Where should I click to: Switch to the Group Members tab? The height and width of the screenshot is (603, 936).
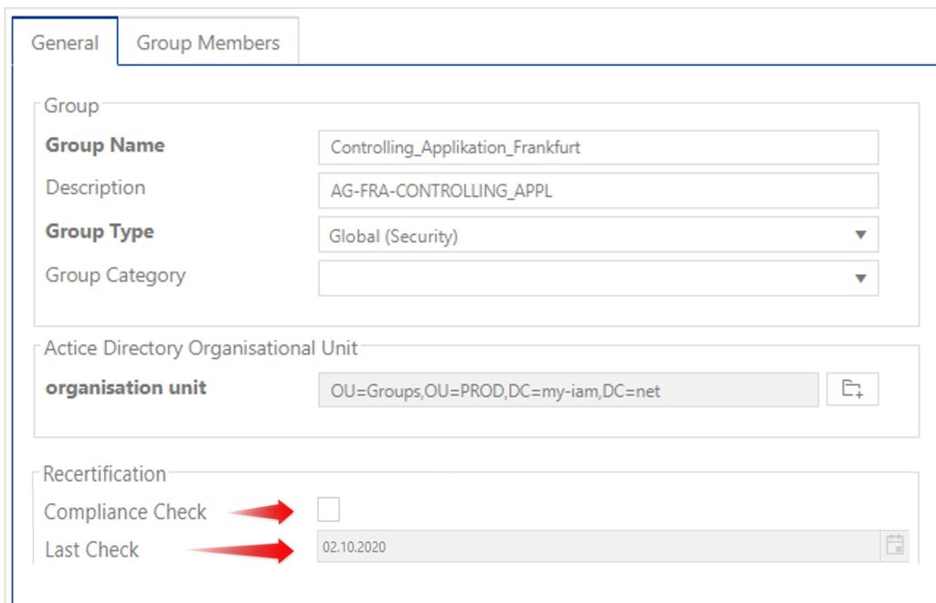tap(208, 42)
